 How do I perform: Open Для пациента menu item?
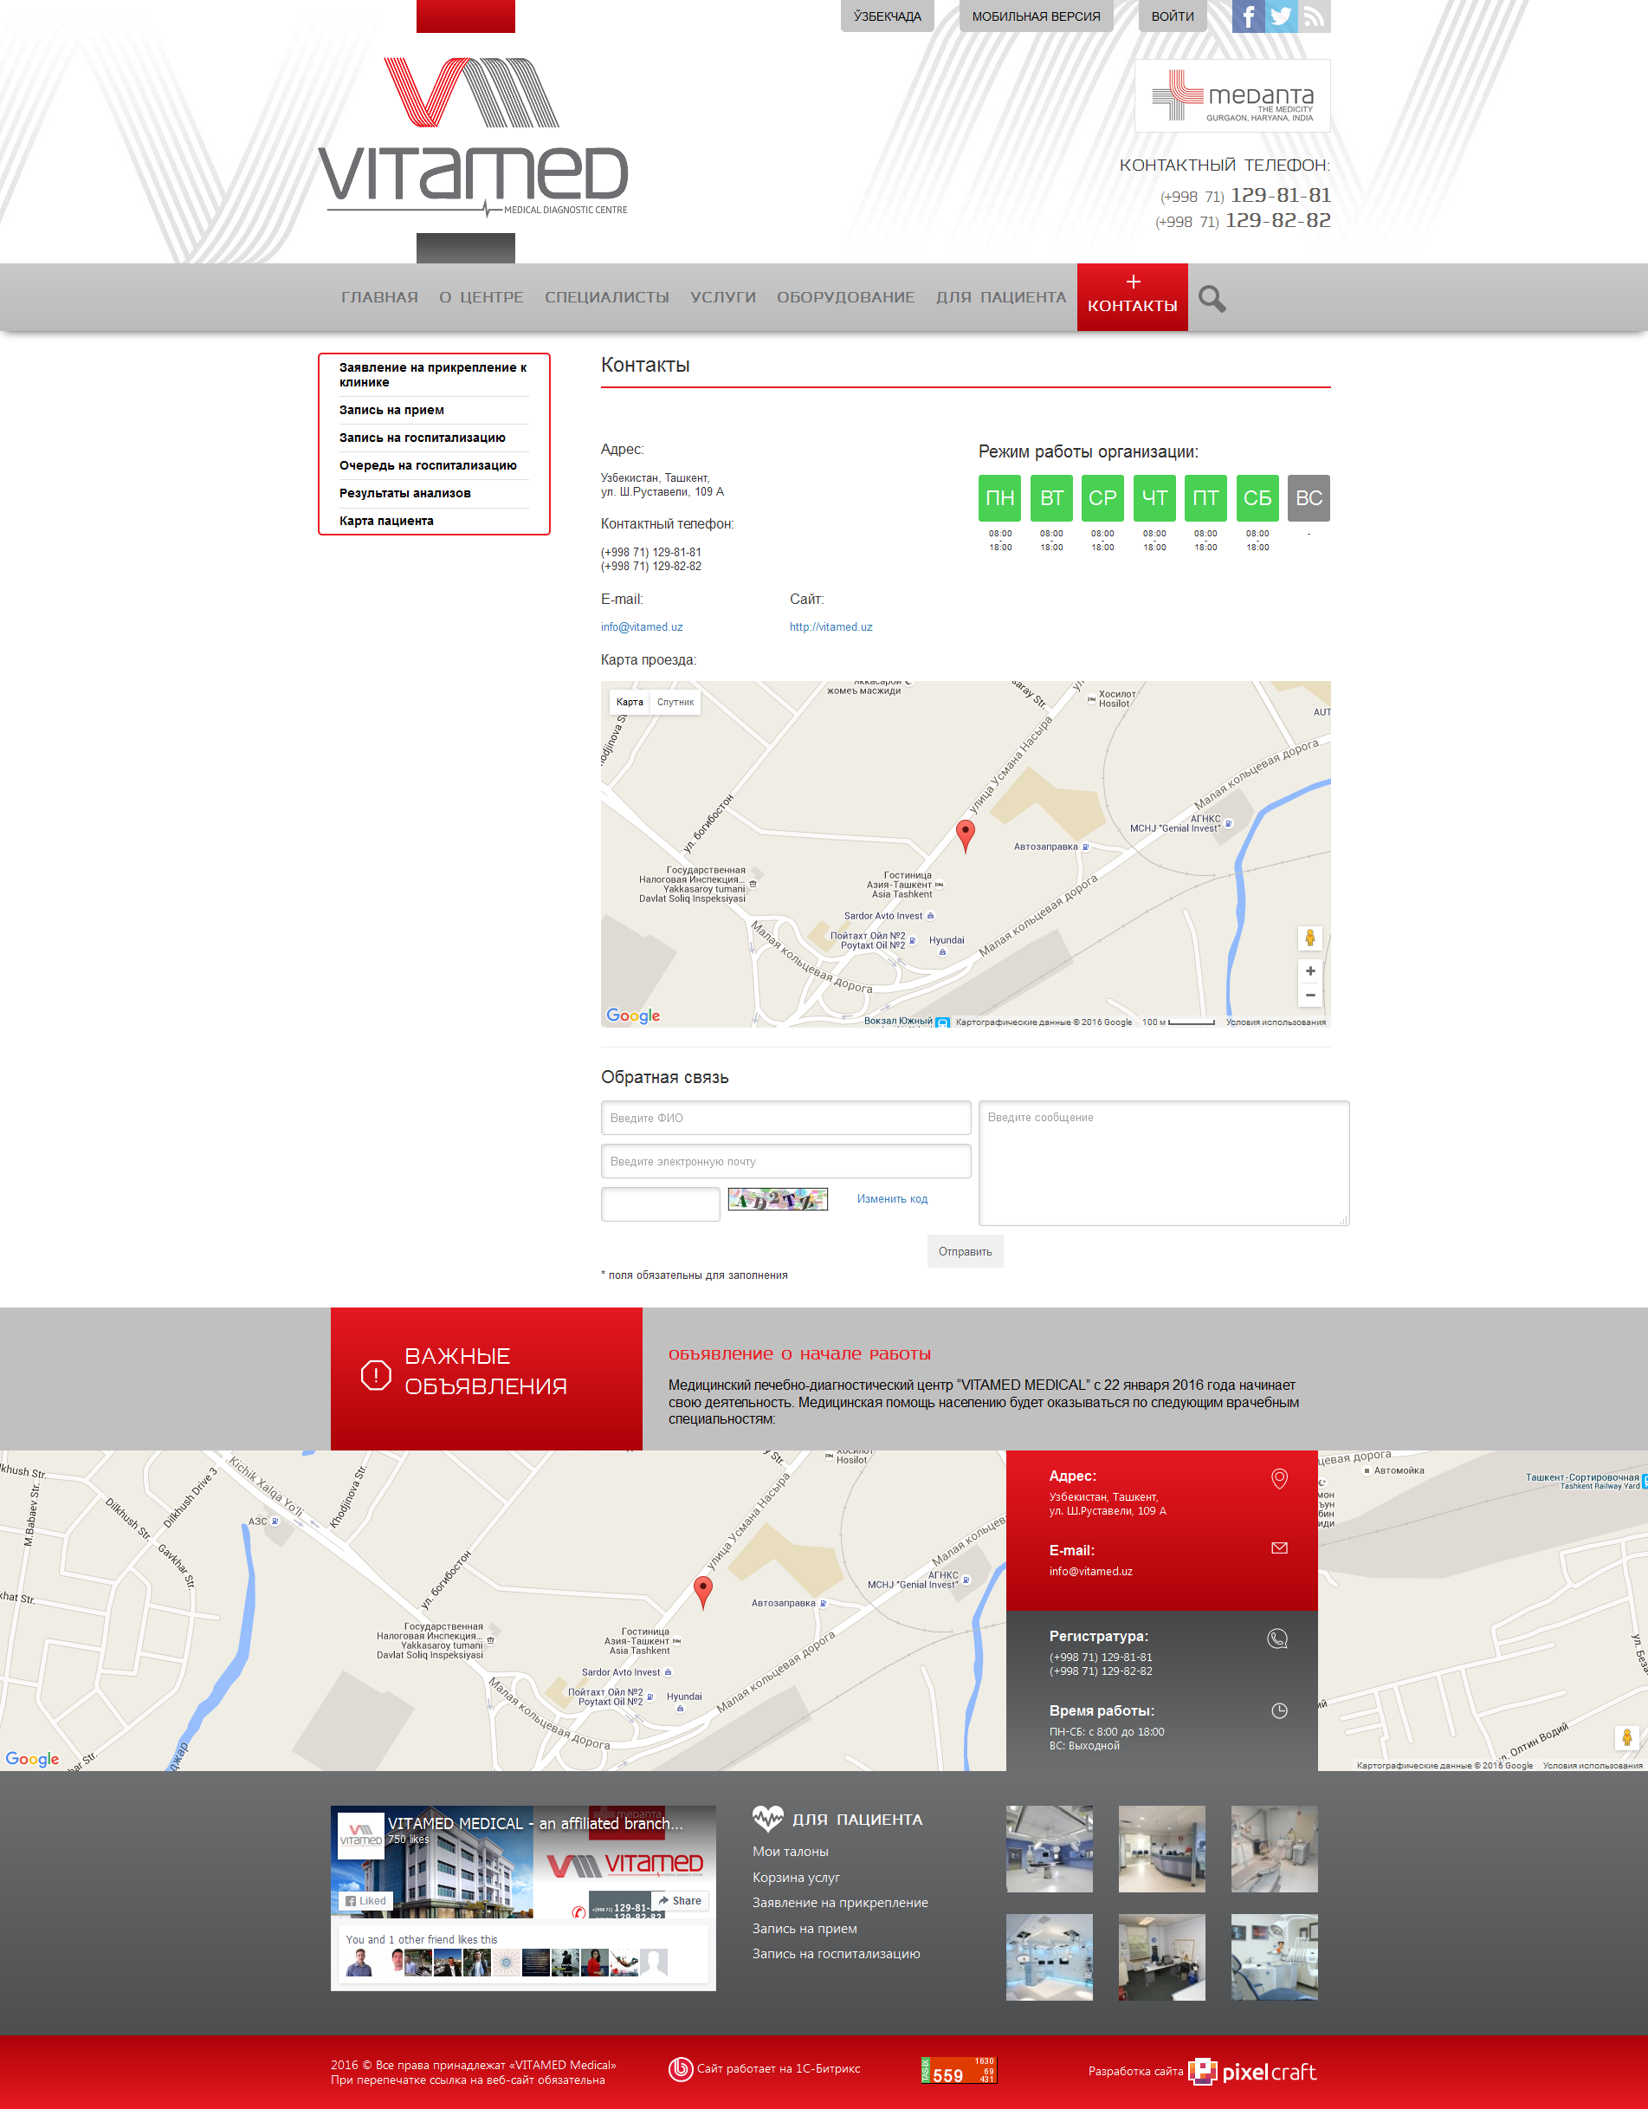tap(1000, 297)
